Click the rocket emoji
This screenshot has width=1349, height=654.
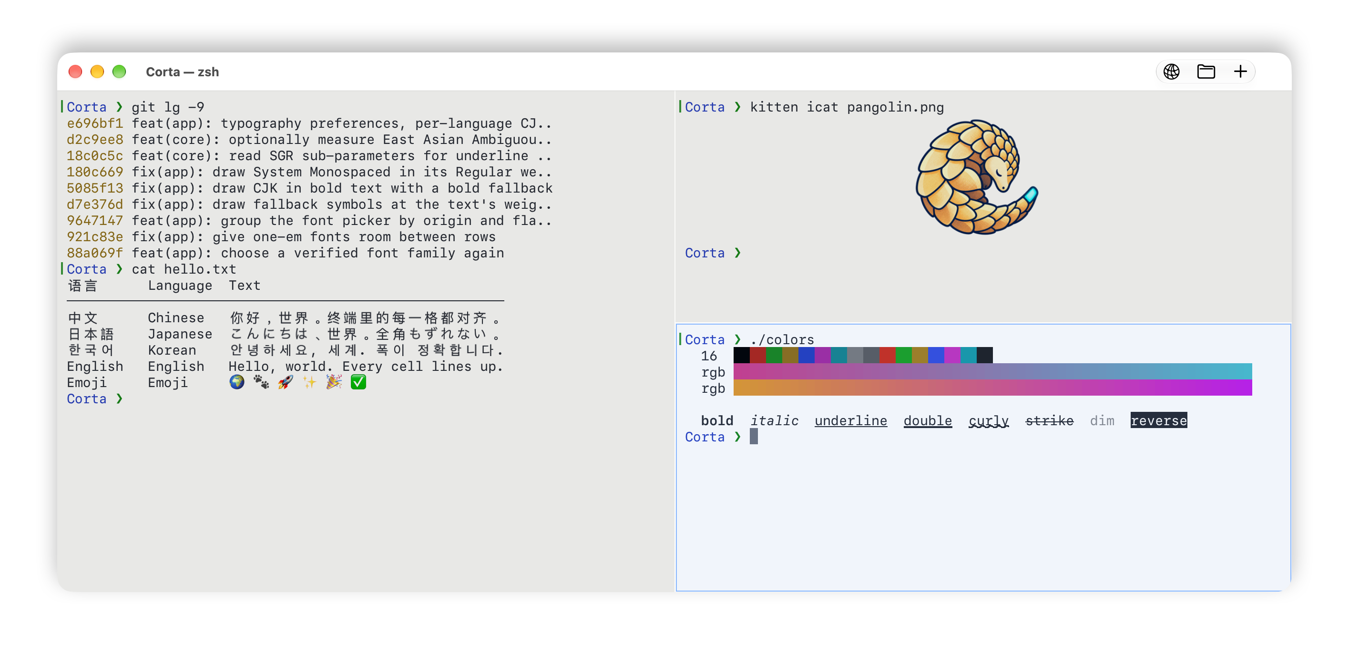click(x=286, y=382)
